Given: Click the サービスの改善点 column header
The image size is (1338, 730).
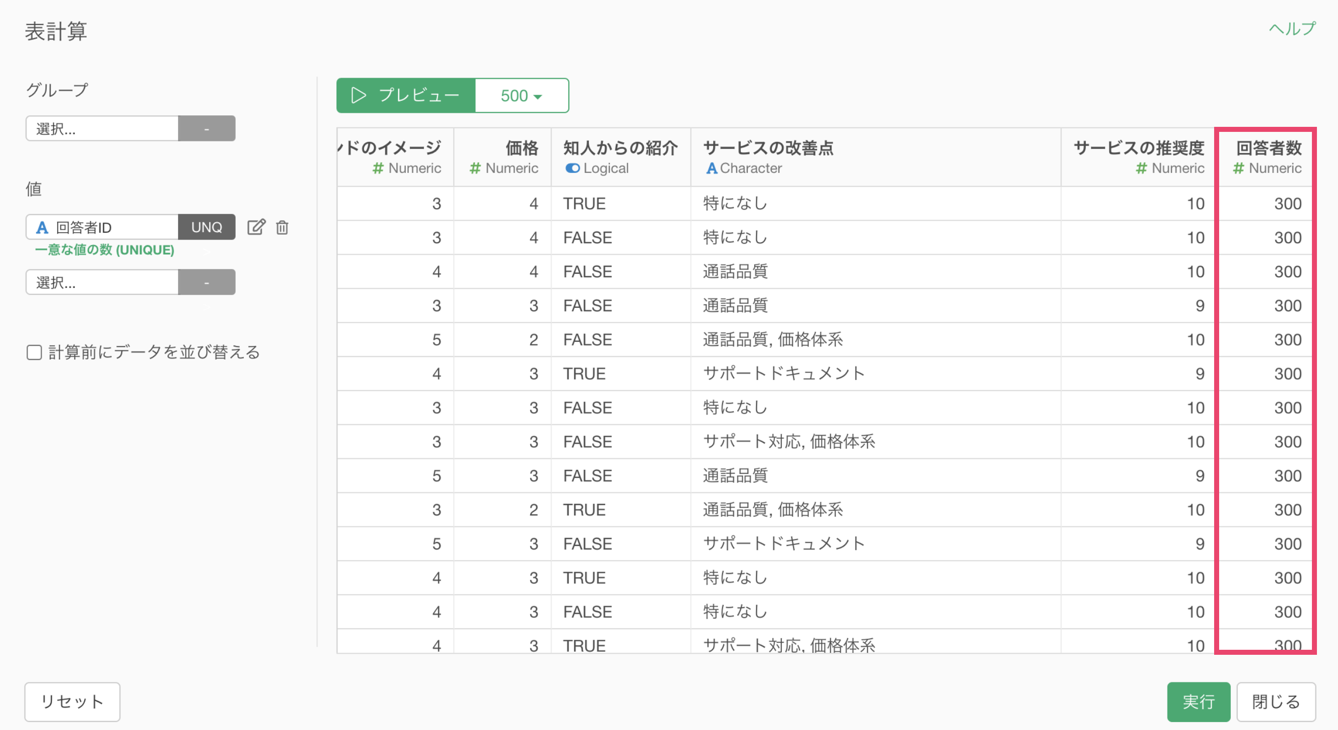Looking at the screenshot, I should (875, 157).
